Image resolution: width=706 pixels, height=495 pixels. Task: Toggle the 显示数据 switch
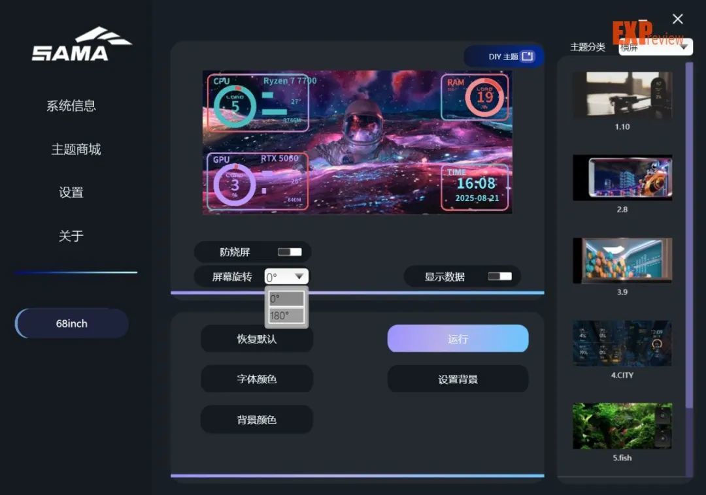point(500,276)
